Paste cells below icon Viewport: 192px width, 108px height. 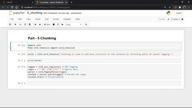[x=30, y=25]
